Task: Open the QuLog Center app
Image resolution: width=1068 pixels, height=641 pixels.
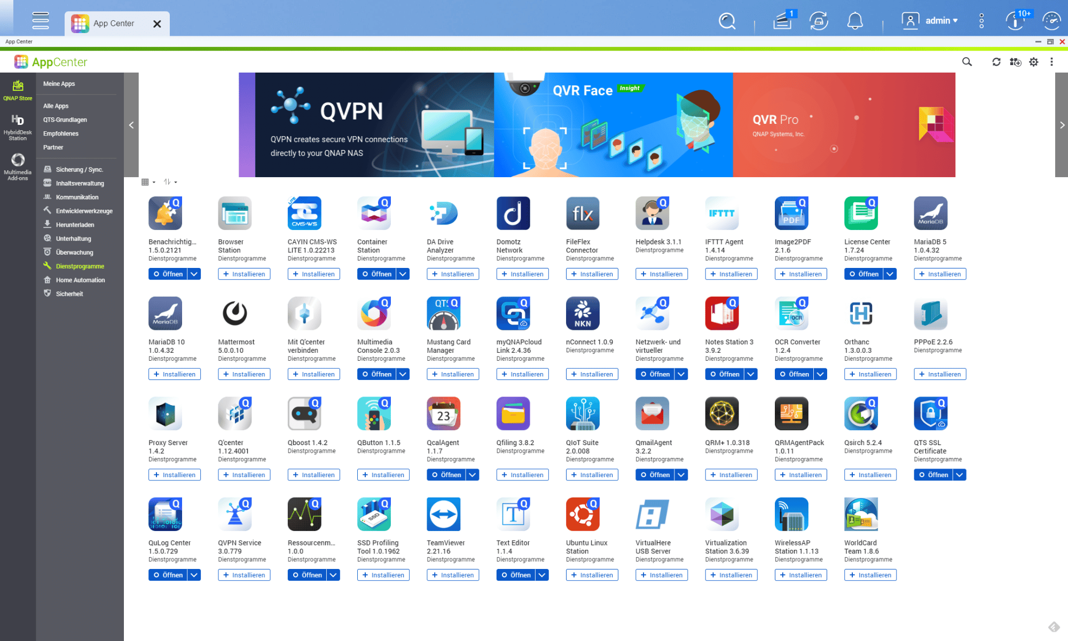Action: click(168, 575)
